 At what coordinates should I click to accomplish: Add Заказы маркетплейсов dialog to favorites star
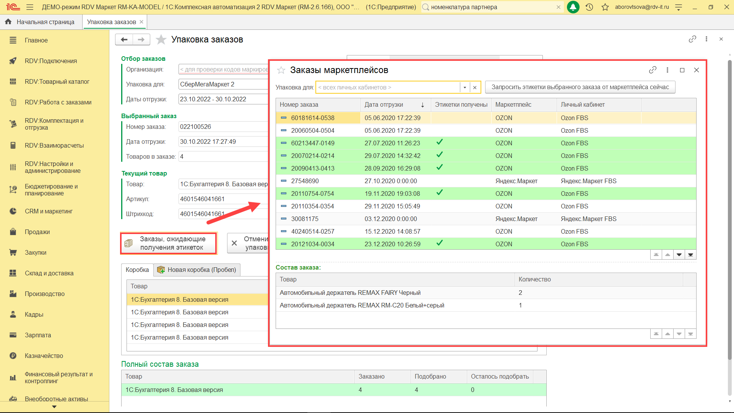[x=281, y=70]
